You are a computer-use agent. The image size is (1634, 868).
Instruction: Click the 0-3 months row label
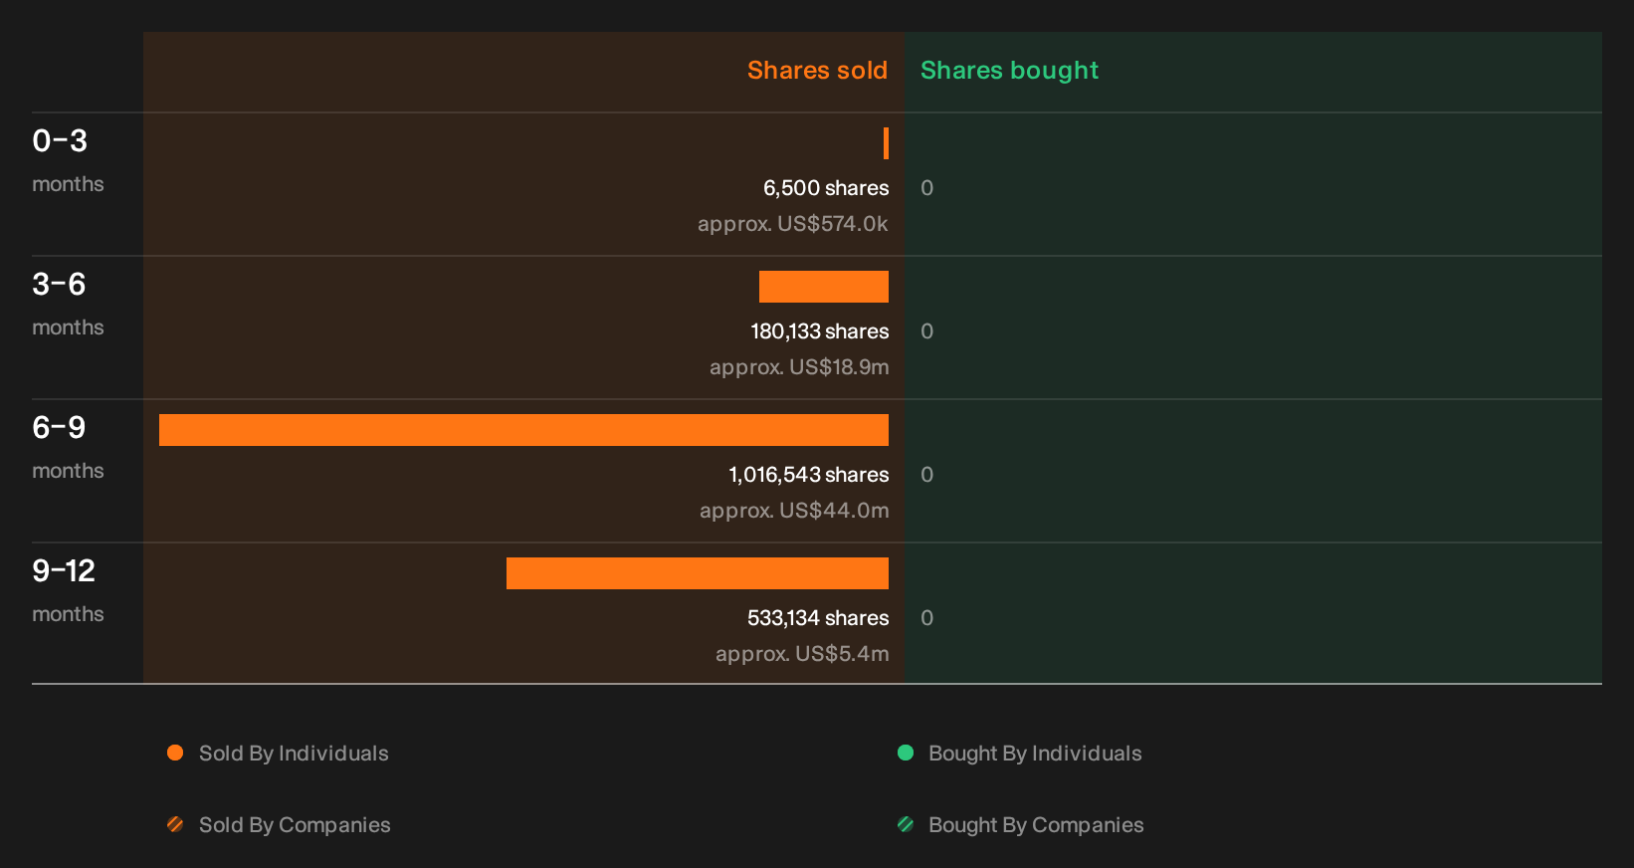[68, 160]
